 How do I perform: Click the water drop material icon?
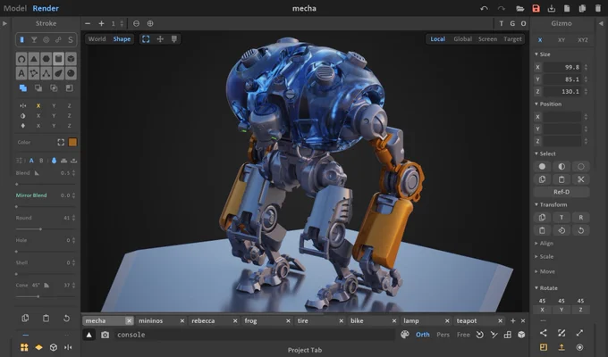54,161
